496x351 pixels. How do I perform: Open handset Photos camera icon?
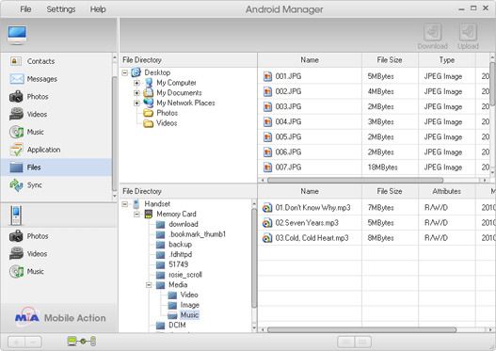pos(16,236)
